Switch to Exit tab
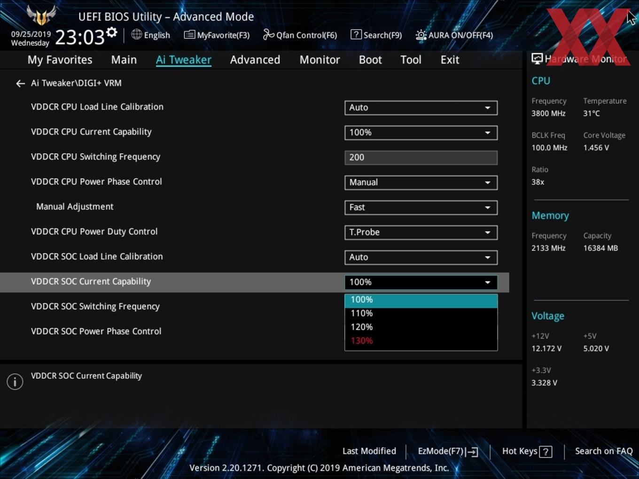 click(450, 60)
